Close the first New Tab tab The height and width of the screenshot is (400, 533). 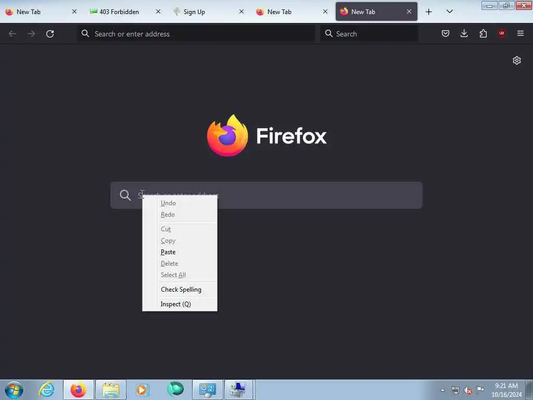point(74,11)
